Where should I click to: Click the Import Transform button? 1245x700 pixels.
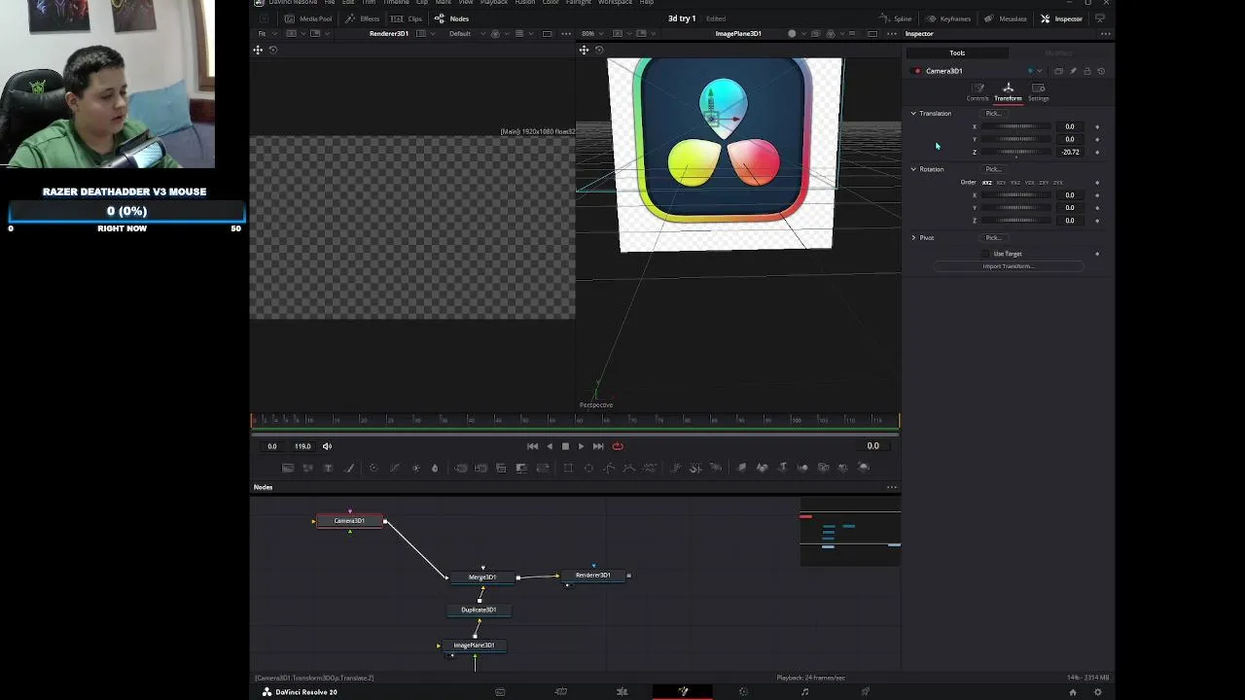[1008, 266]
